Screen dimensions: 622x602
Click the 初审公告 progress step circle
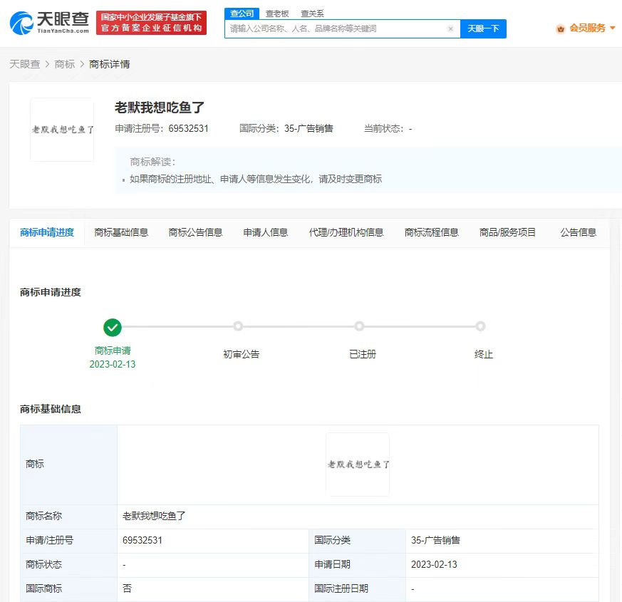238,326
